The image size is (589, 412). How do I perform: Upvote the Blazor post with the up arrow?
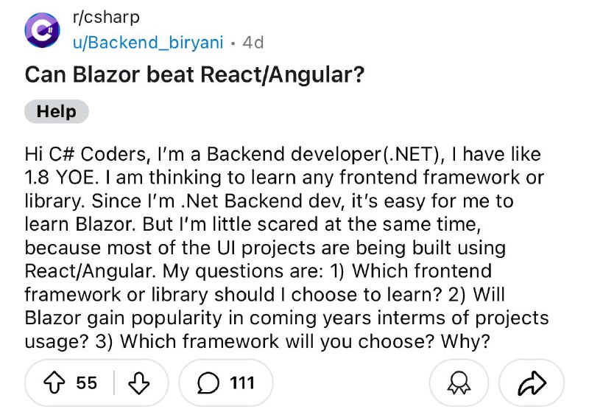54,383
